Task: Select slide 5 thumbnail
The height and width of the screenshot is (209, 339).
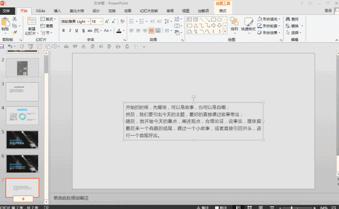Action: (22, 140)
